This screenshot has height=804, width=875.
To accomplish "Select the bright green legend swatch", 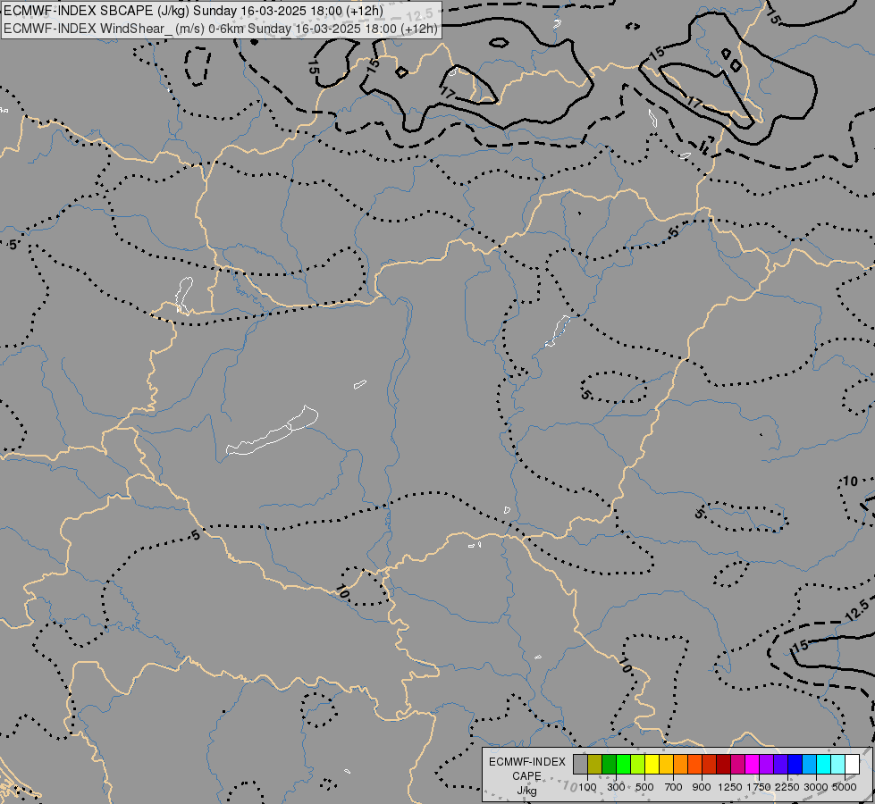I will (623, 764).
